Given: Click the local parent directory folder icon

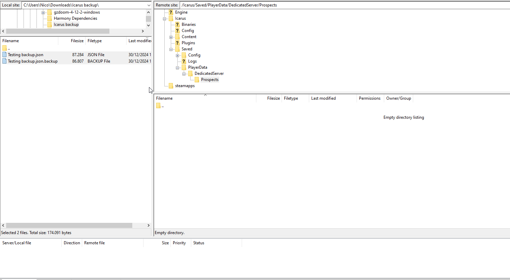Looking at the screenshot, I should [4, 48].
